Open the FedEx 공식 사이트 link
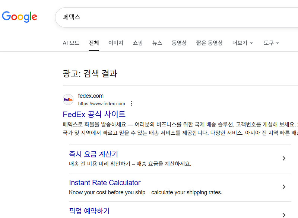Image resolution: width=298 pixels, height=218 pixels. pos(94,115)
